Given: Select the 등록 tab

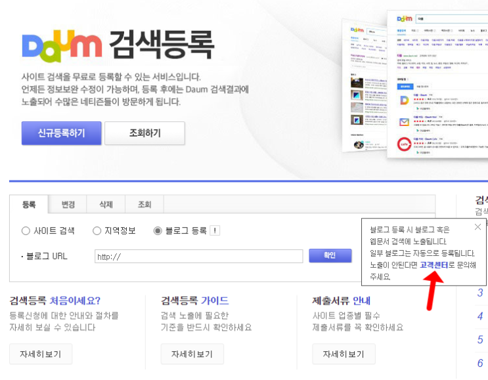Looking at the screenshot, I should click(x=29, y=204).
